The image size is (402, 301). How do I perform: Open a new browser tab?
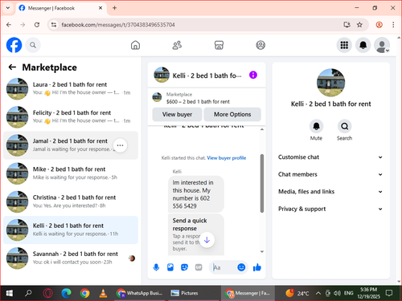tap(114, 8)
